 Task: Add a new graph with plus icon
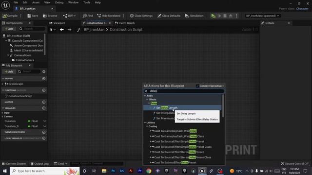[x=44, y=79]
